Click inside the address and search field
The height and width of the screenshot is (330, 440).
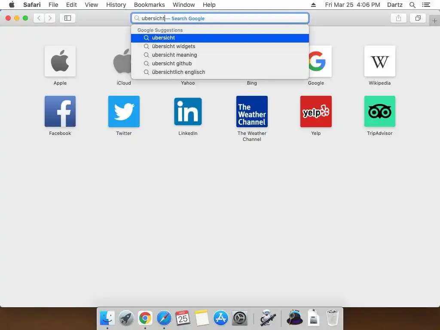coord(220,18)
